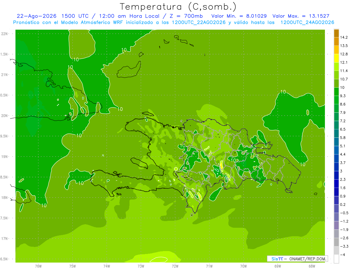Click the "13.5" legend value
This screenshot has width=350, height=270.
pyautogui.click(x=344, y=46)
